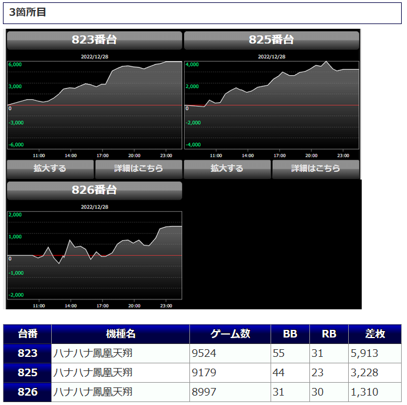Click 差枚 value 5,913
Image resolution: width=407 pixels, height=405 pixels.
pyautogui.click(x=365, y=353)
